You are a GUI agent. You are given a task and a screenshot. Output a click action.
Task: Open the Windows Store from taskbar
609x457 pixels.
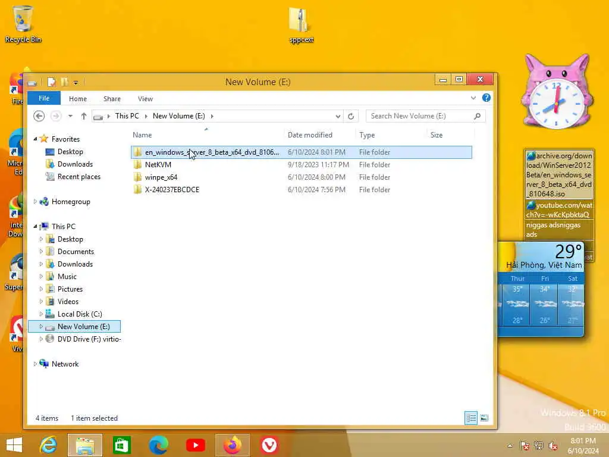pos(121,445)
